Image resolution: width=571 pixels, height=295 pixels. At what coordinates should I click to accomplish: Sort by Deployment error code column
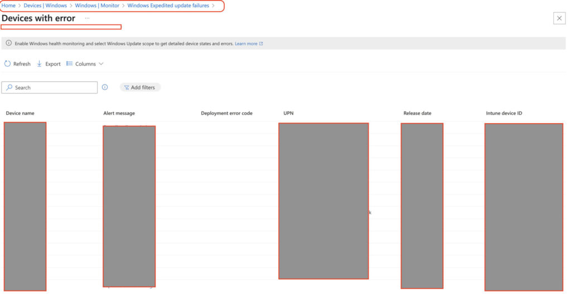click(226, 114)
